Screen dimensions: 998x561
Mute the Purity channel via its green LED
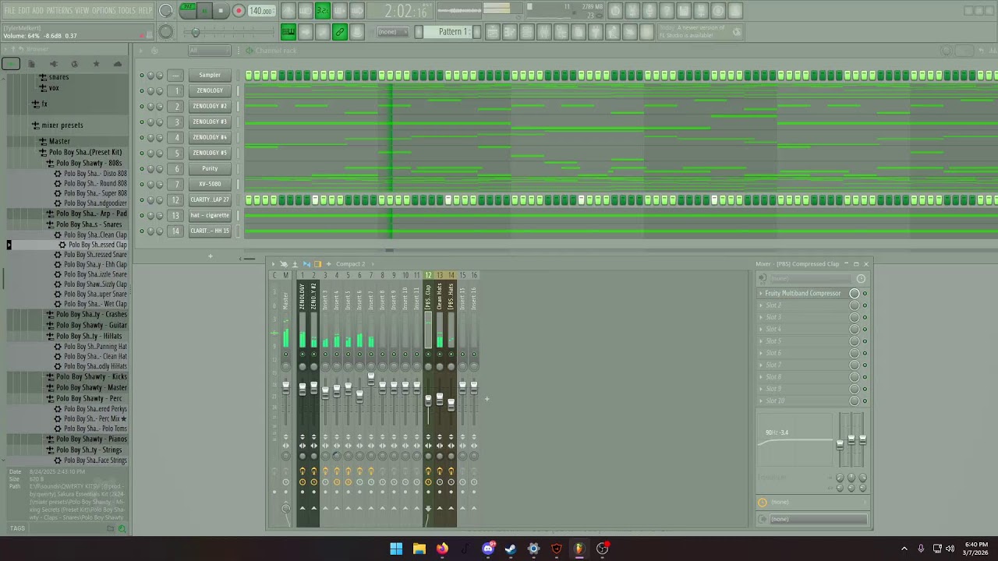142,168
